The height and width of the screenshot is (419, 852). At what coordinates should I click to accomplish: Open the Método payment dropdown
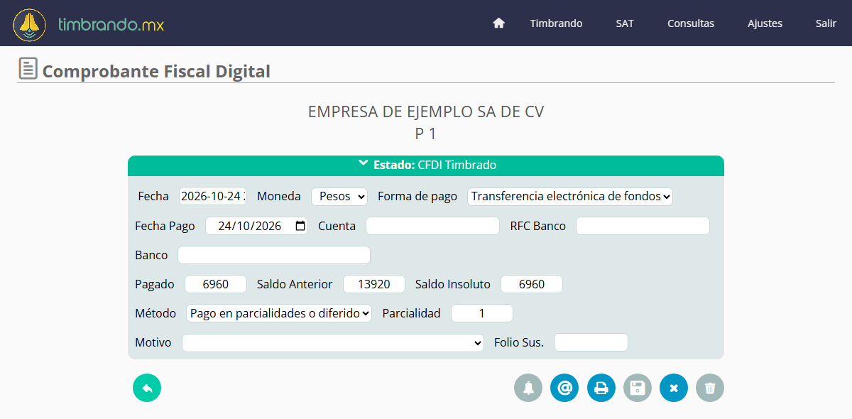coord(279,312)
